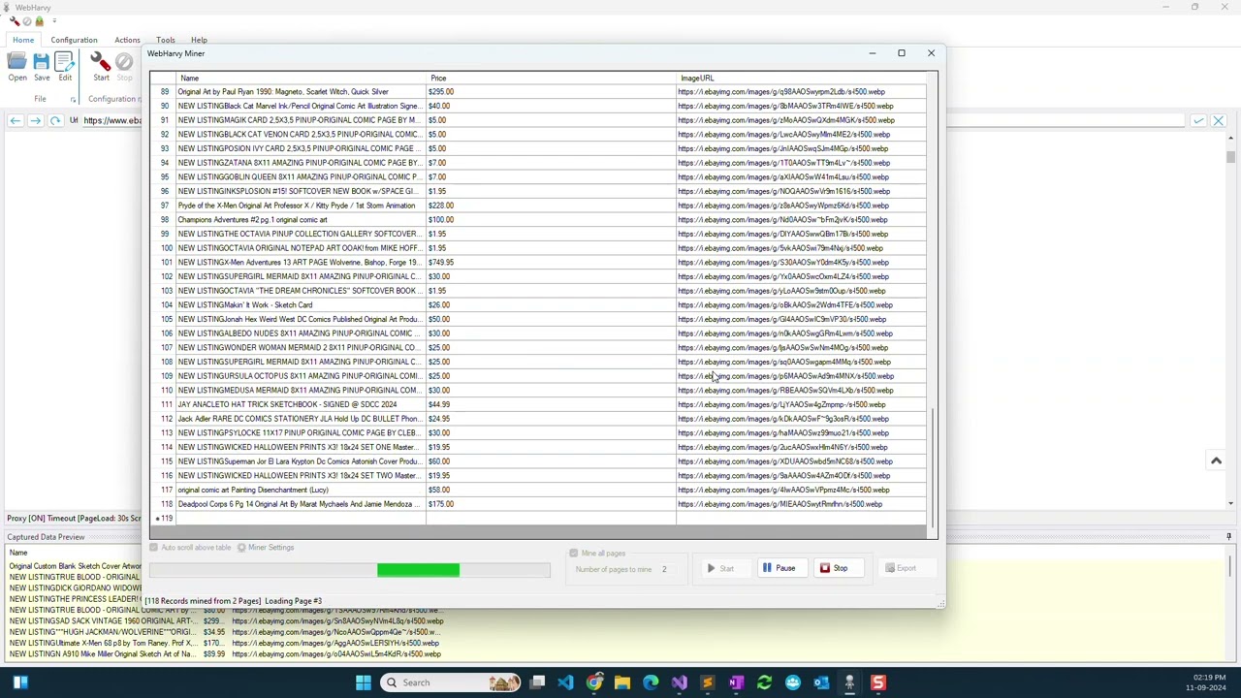Viewport: 1241px width, 698px height.
Task: Open OneNote from taskbar
Action: (736, 682)
